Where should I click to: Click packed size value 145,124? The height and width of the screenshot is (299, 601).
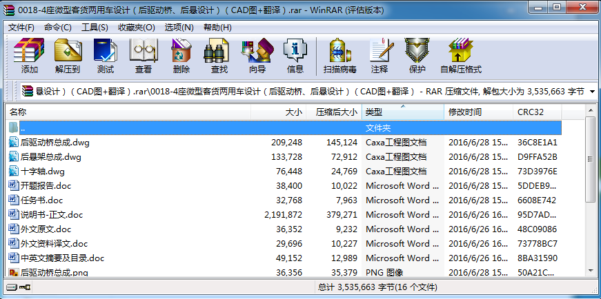pos(342,143)
